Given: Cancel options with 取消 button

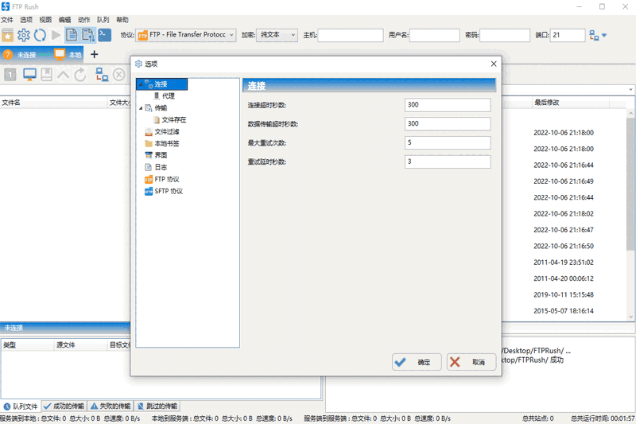Looking at the screenshot, I should click(471, 362).
